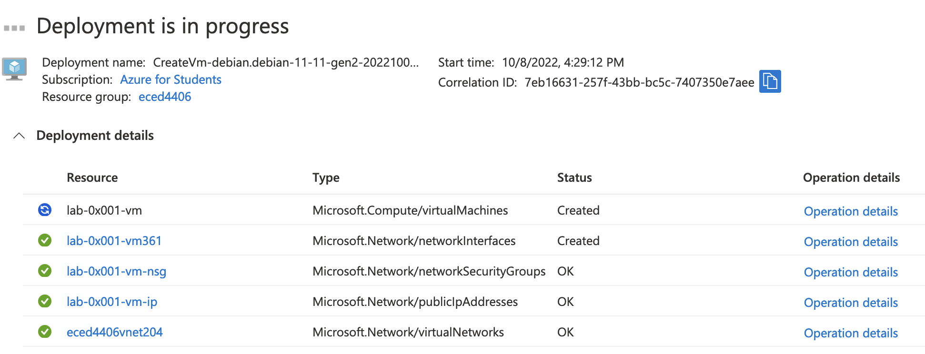
Task: Click the Resource column header
Action: 92,177
